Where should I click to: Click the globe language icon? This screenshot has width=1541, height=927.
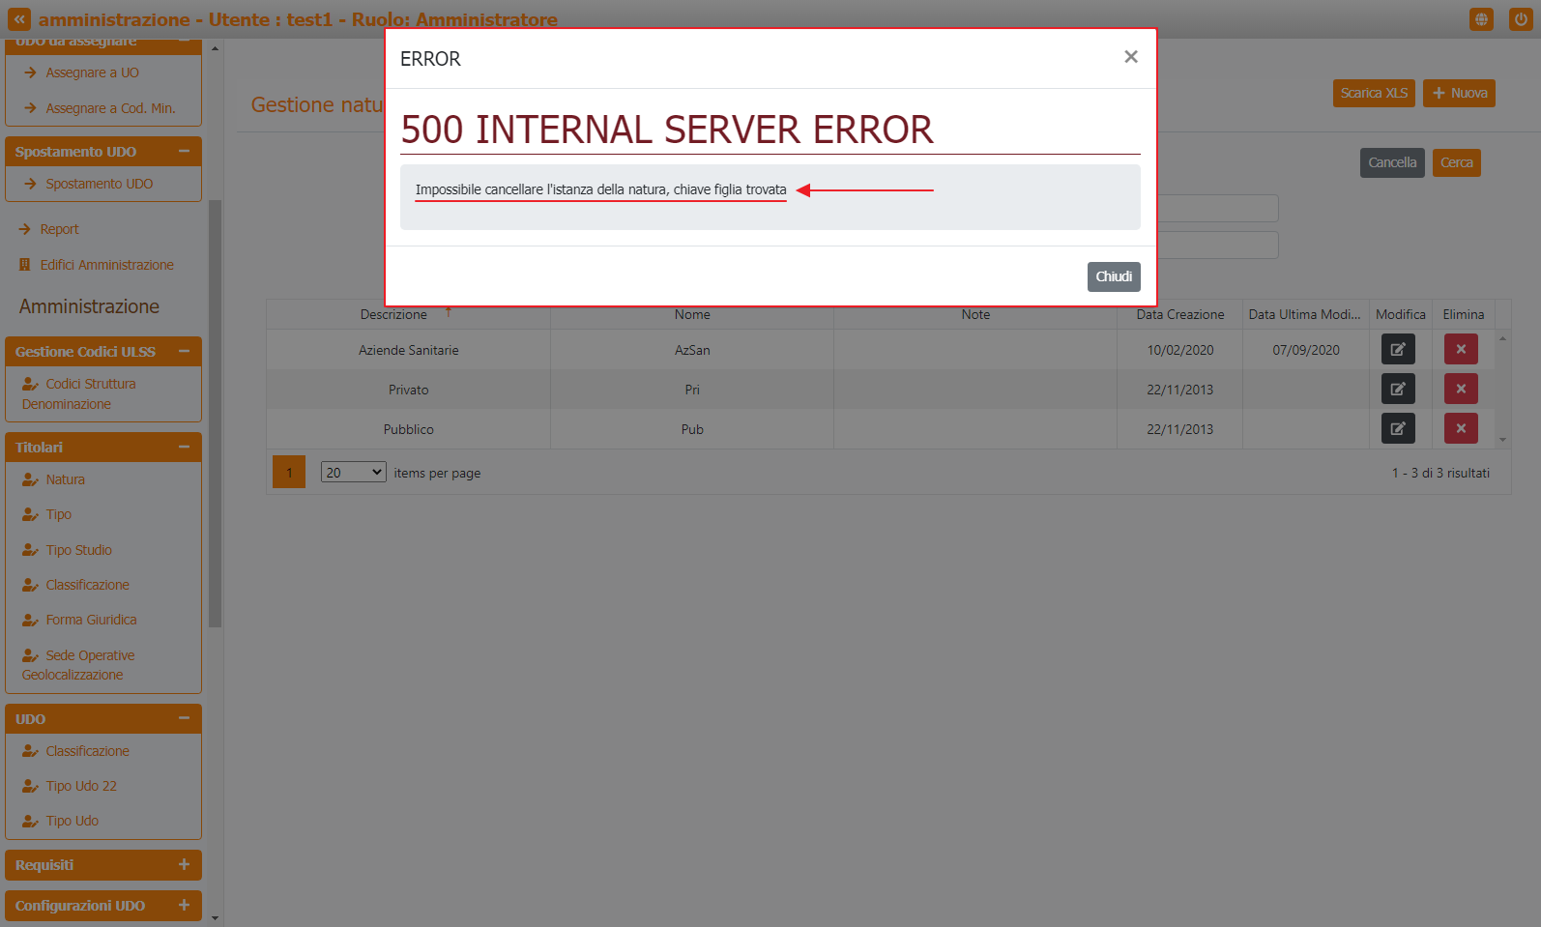(1480, 19)
